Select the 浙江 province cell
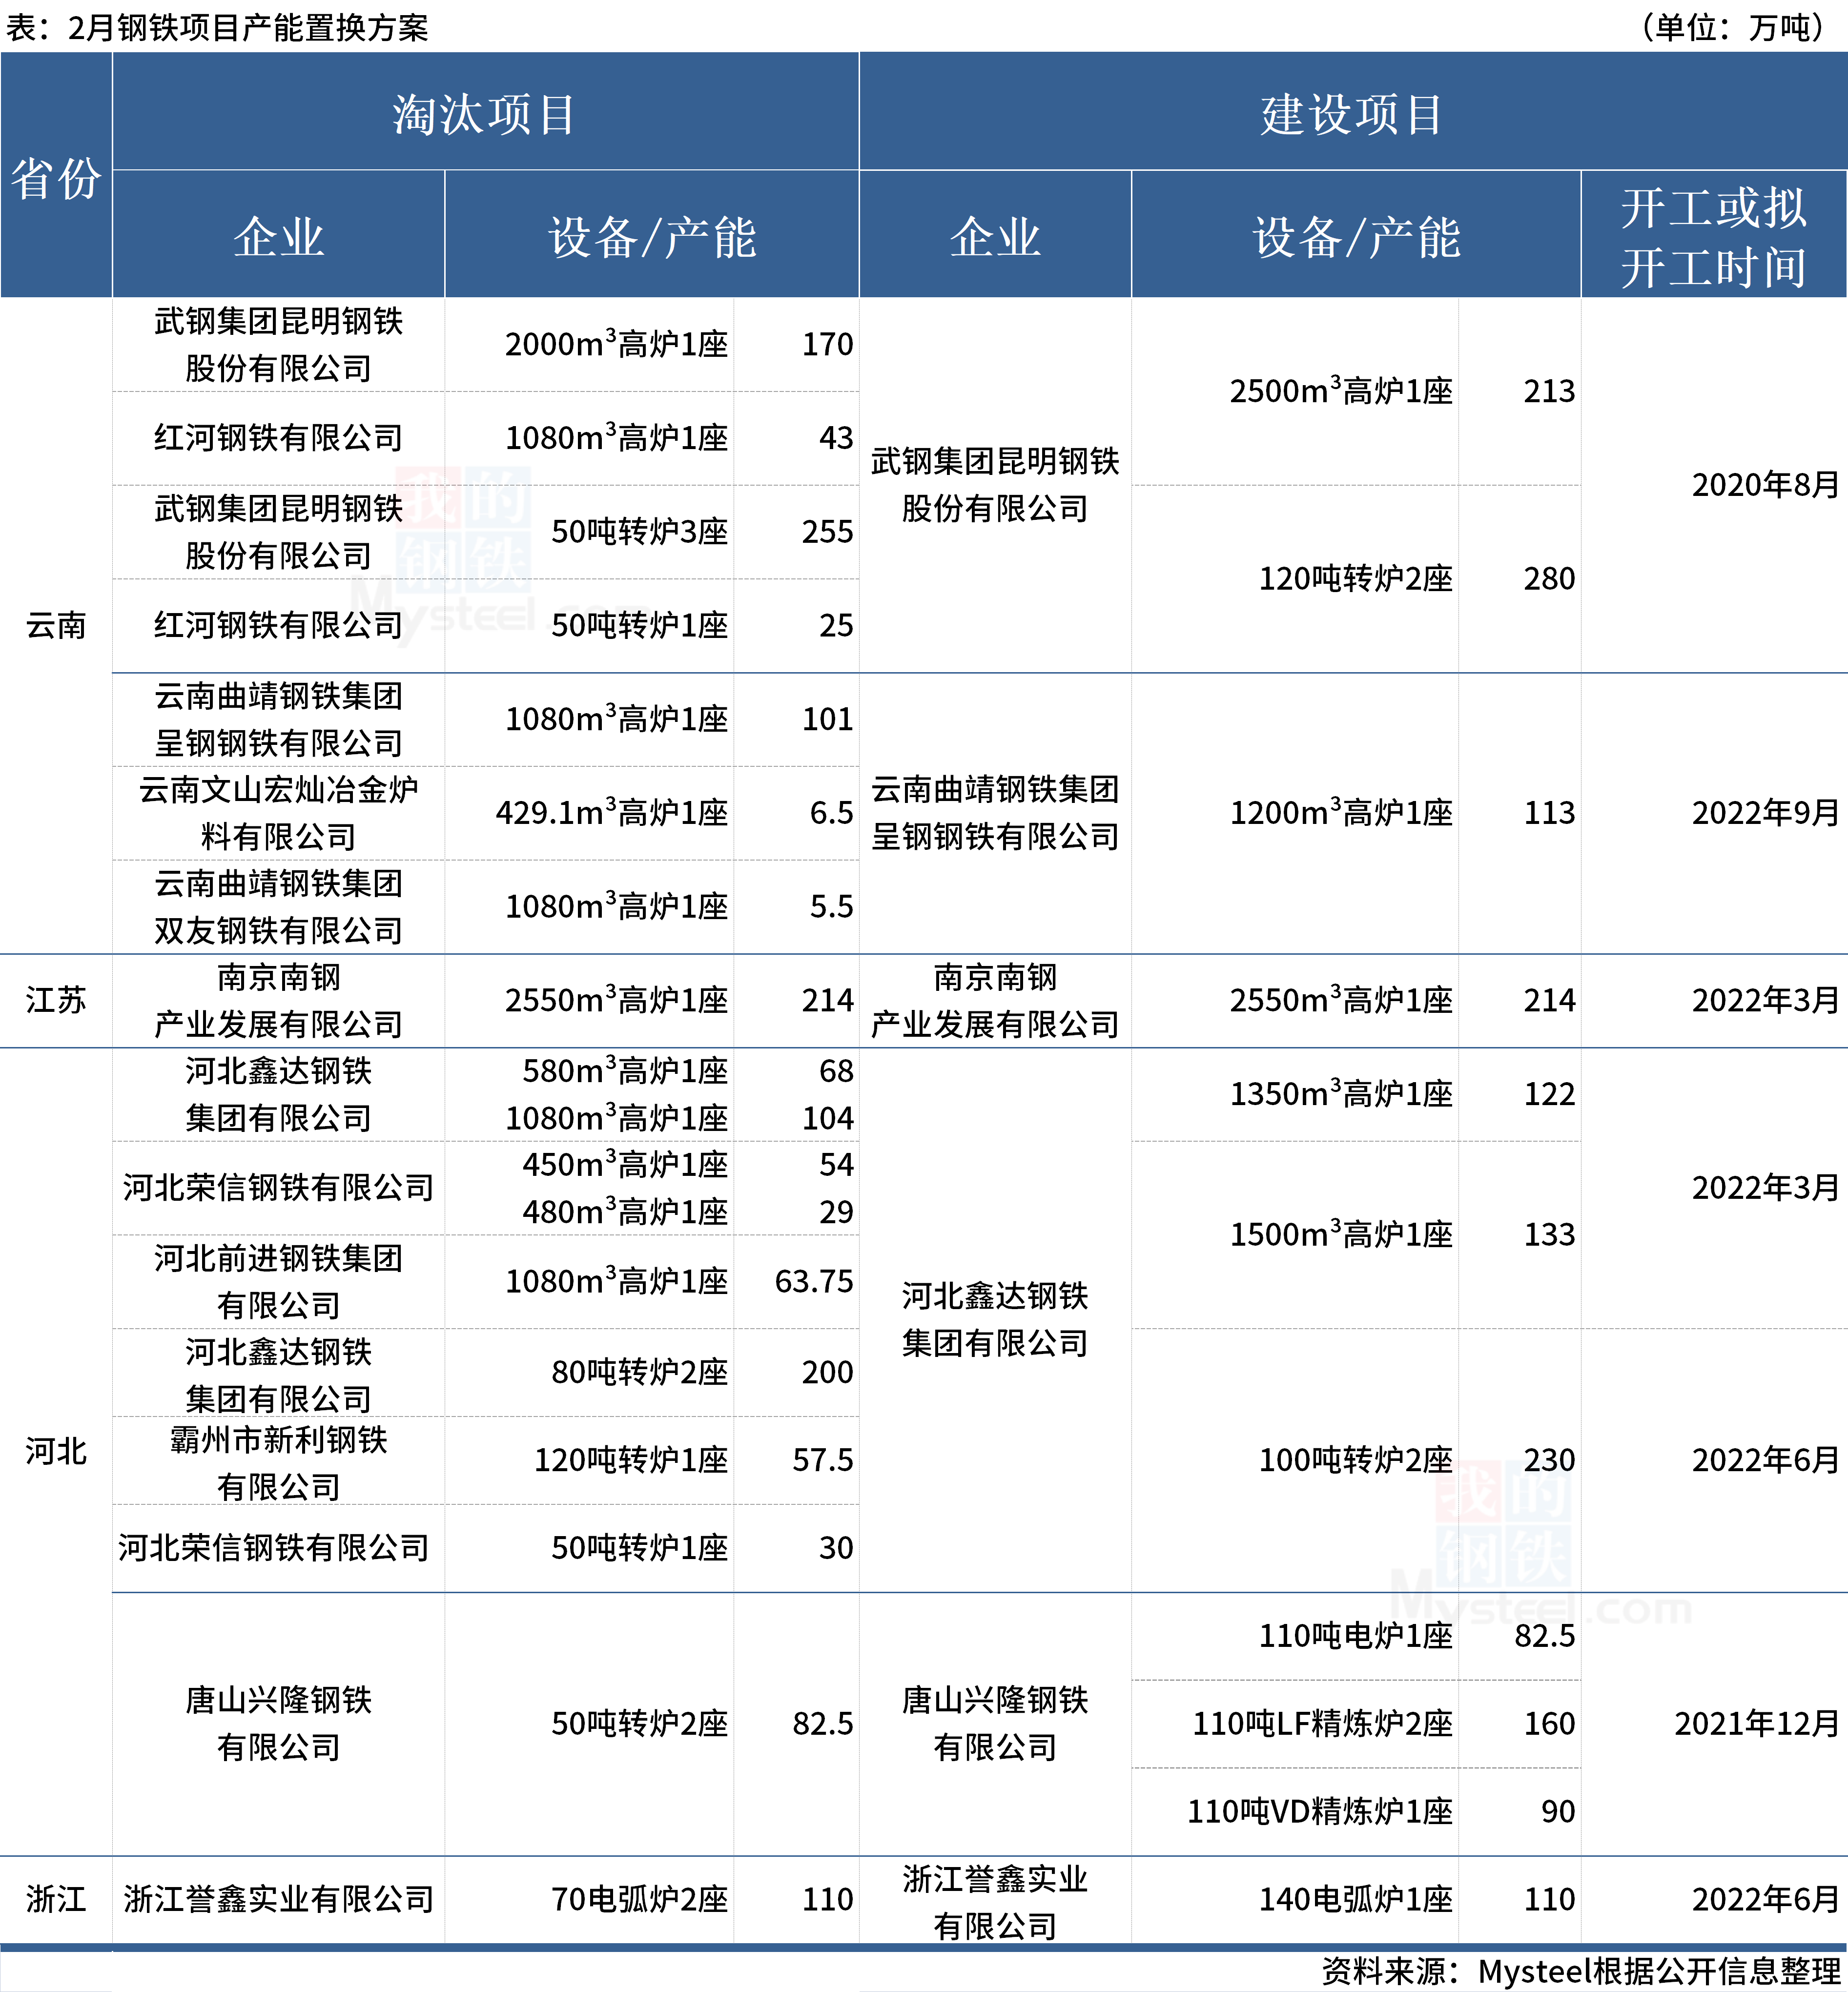Image resolution: width=1848 pixels, height=1992 pixels. tap(56, 1899)
